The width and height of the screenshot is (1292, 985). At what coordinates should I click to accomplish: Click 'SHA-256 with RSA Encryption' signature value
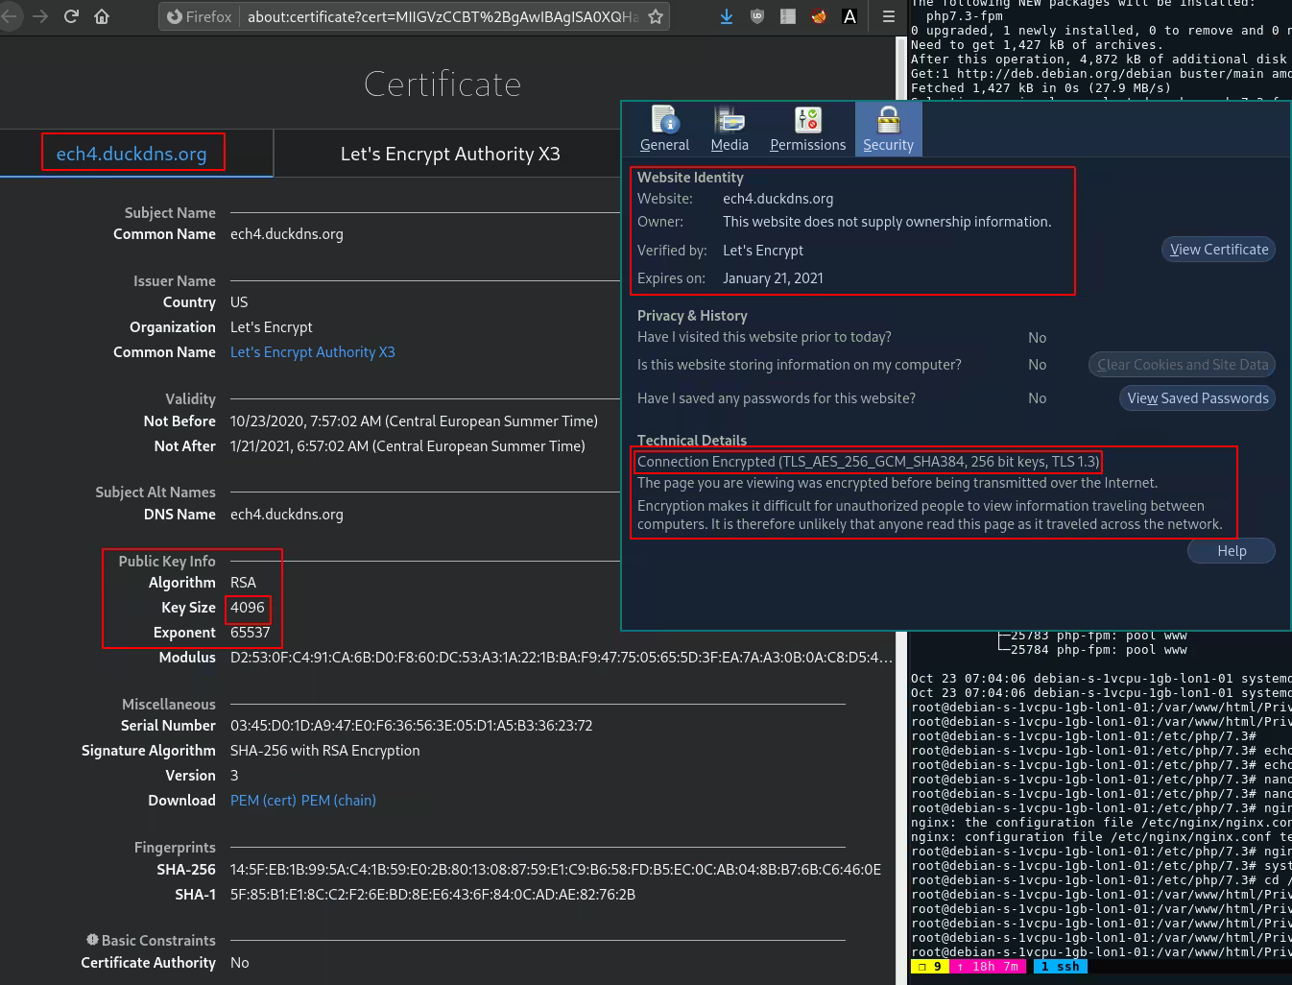coord(325,751)
